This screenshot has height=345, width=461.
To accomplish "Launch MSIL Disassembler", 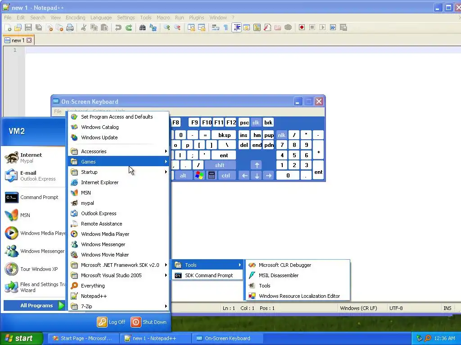I will [x=298, y=275].
